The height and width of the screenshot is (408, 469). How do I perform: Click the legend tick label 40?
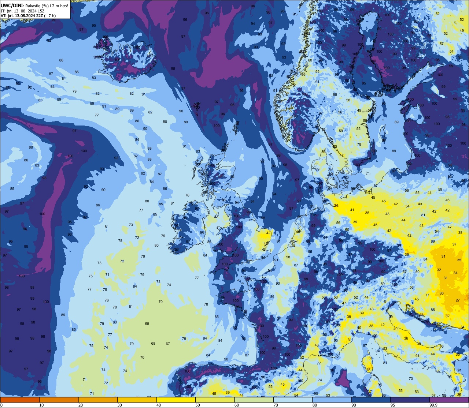coord(159,405)
